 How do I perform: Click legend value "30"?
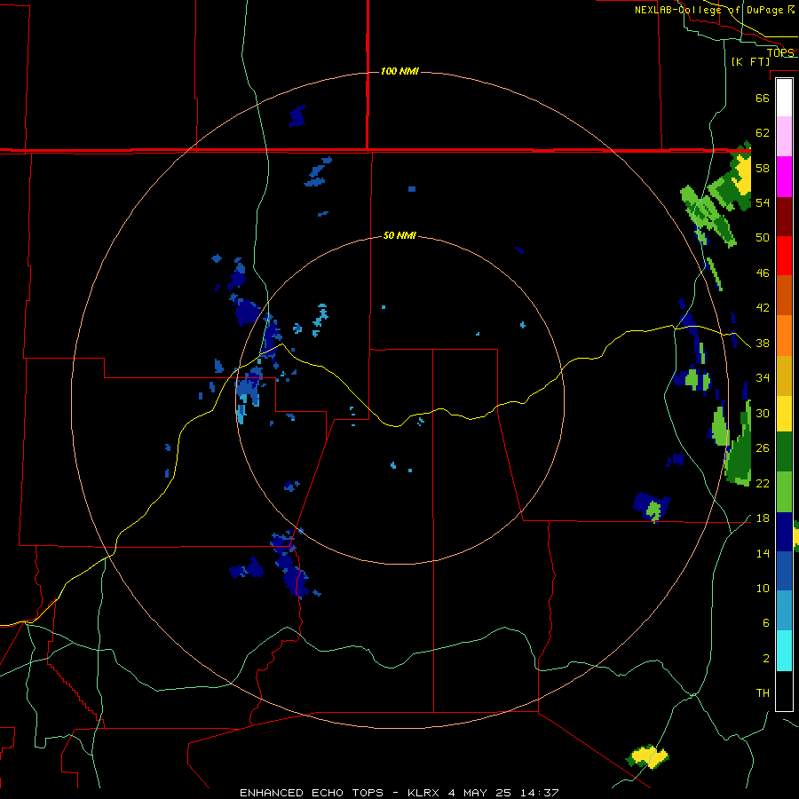coord(763,413)
